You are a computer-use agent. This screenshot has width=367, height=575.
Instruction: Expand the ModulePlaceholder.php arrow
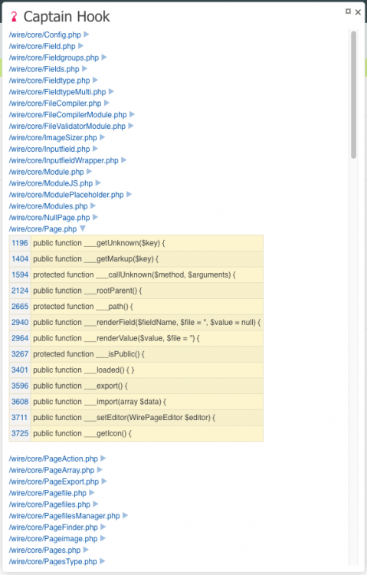tap(129, 195)
